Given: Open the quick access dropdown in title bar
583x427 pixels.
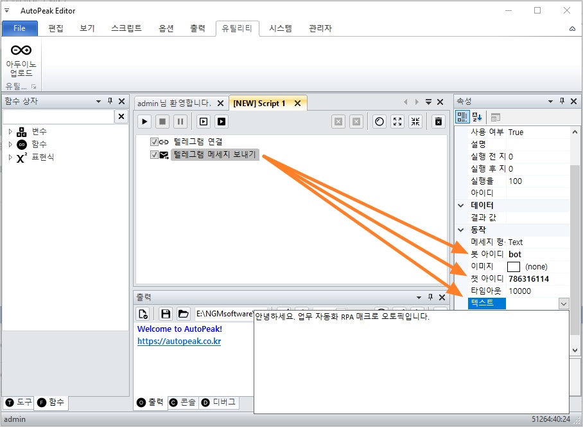Looking at the screenshot, I should [6, 10].
